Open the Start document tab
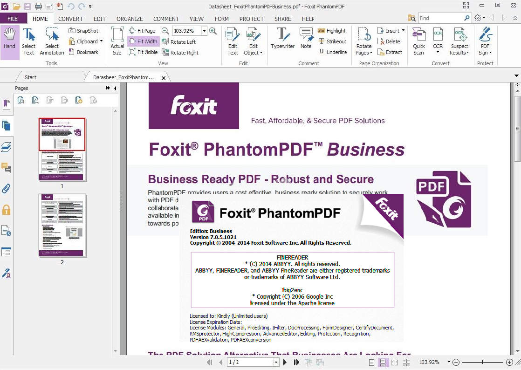The height and width of the screenshot is (370, 521). [x=30, y=77]
